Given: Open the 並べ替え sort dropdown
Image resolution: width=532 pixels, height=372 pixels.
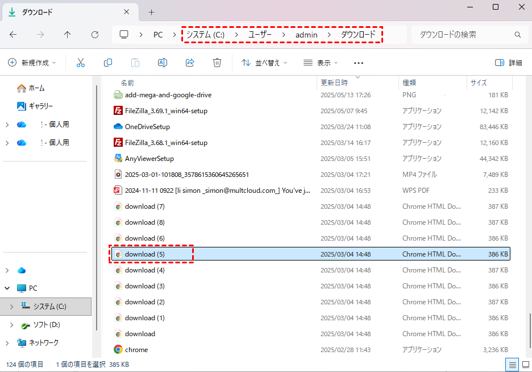Looking at the screenshot, I should [x=264, y=63].
